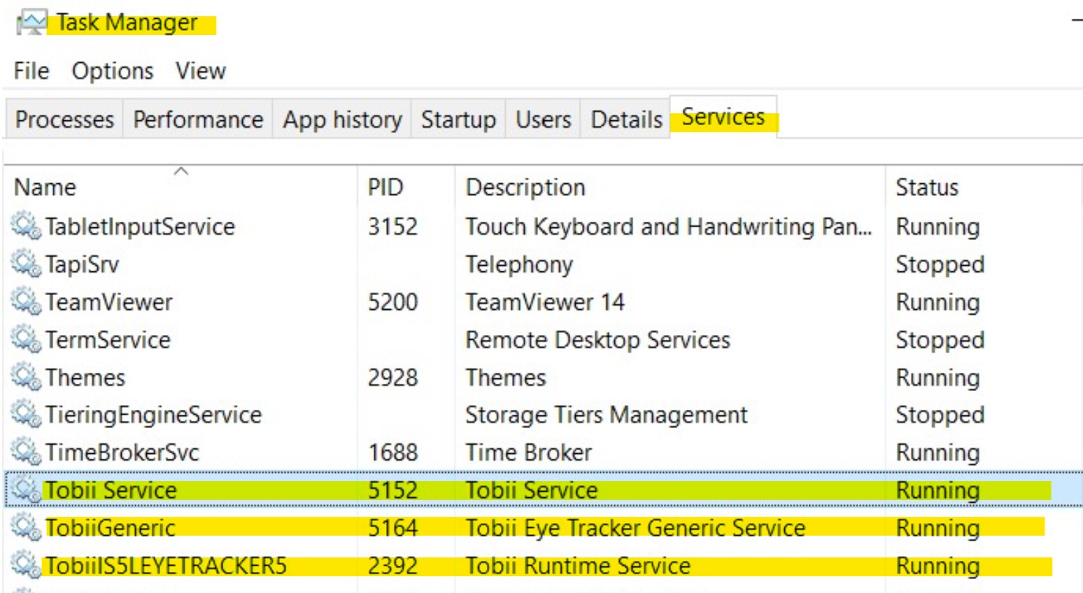The width and height of the screenshot is (1083, 593).
Task: Click the TeamViewer 14 description
Action: (x=545, y=301)
